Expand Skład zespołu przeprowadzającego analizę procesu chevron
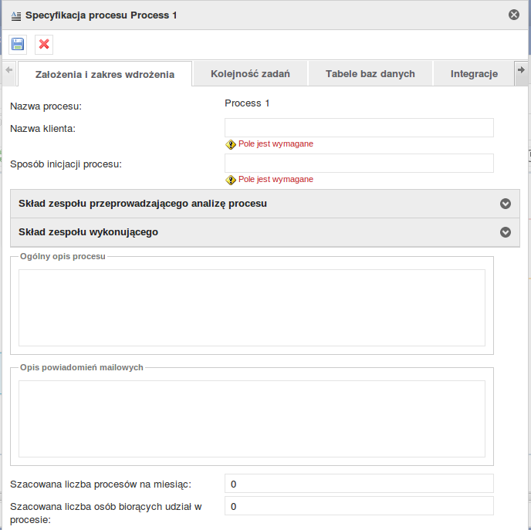The height and width of the screenshot is (530, 531). 506,204
